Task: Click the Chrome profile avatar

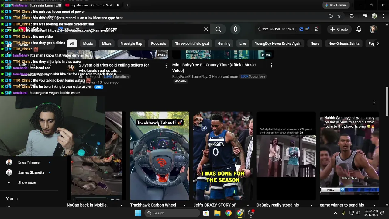Action: pos(374,16)
